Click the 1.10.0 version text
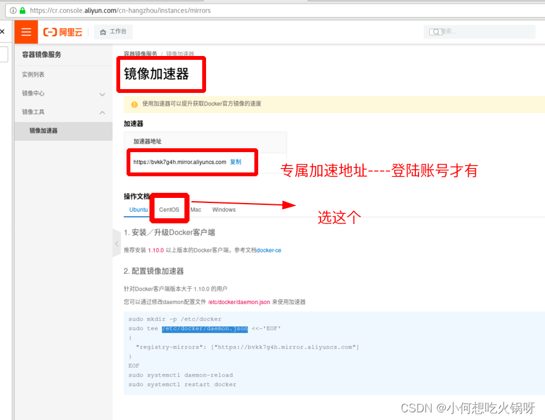Screen dimensions: 545x420 pos(156,250)
